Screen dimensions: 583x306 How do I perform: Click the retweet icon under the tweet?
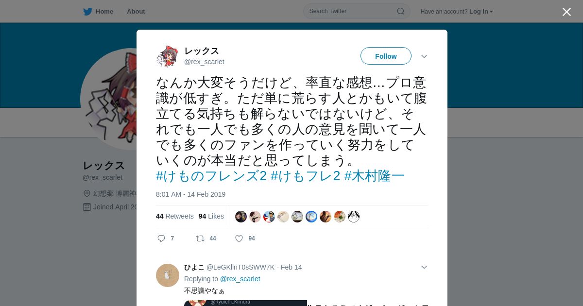click(x=200, y=238)
